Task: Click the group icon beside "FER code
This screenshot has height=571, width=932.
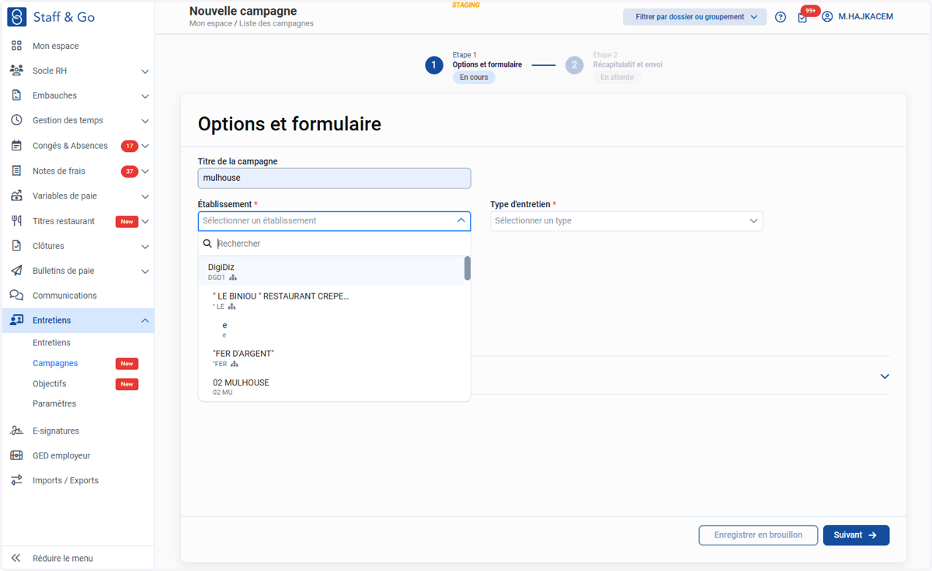Action: pyautogui.click(x=235, y=364)
